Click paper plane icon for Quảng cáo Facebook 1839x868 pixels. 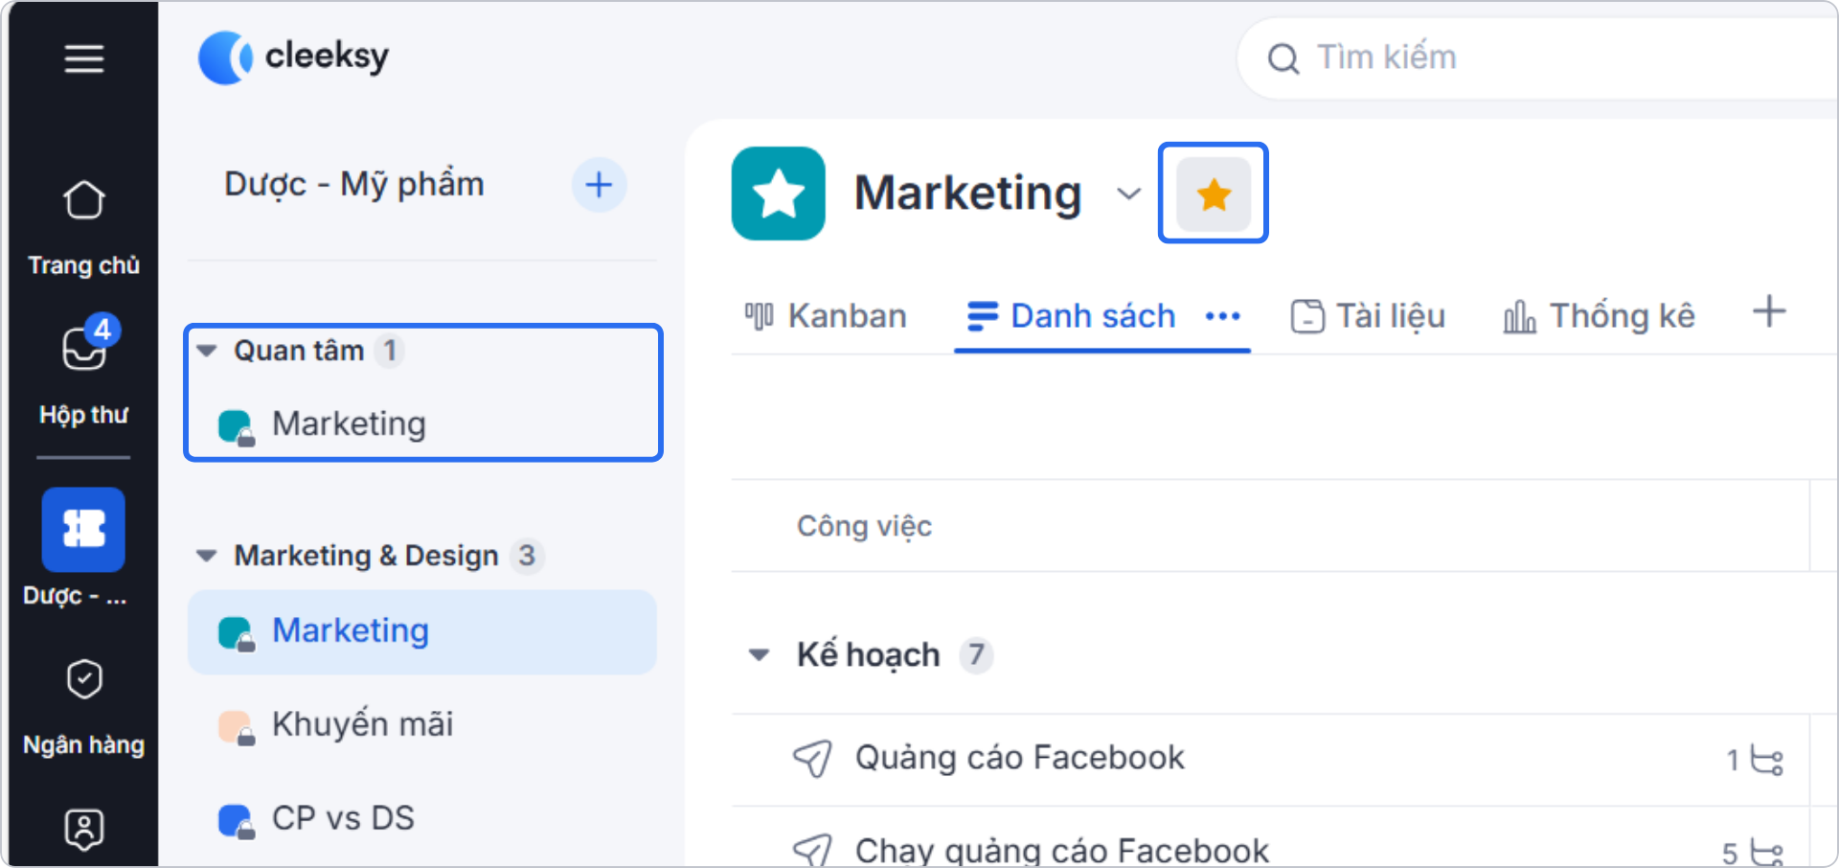[812, 759]
